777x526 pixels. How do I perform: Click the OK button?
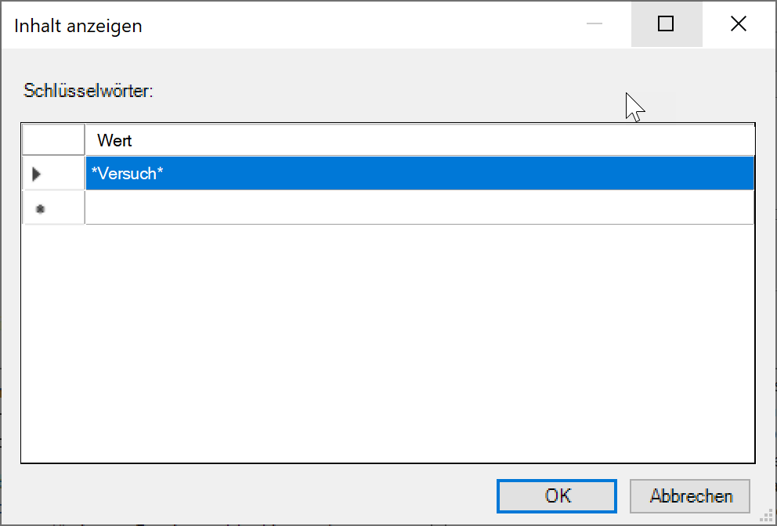coord(556,495)
